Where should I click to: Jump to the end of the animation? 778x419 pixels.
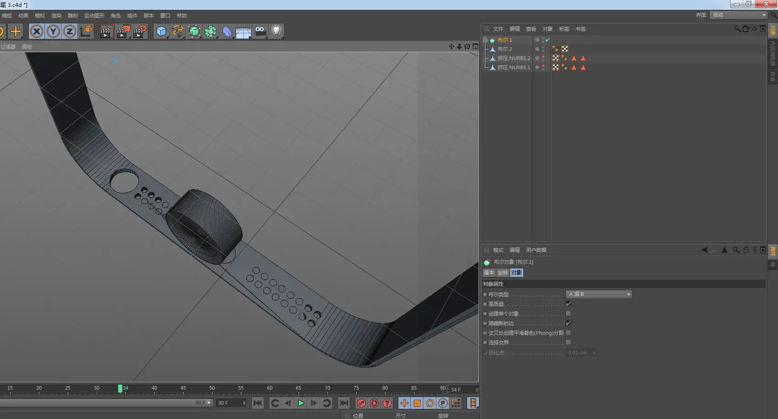(x=343, y=403)
